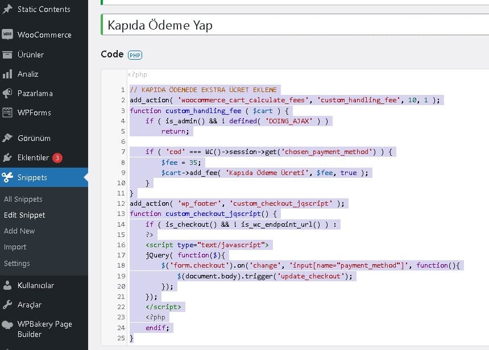The image size is (489, 350).
Task: Click the PHP badge next to Code
Action: pos(135,55)
